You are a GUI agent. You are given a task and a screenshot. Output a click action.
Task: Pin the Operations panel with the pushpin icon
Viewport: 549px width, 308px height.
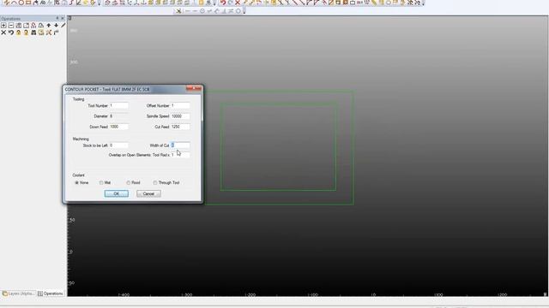coord(57,18)
